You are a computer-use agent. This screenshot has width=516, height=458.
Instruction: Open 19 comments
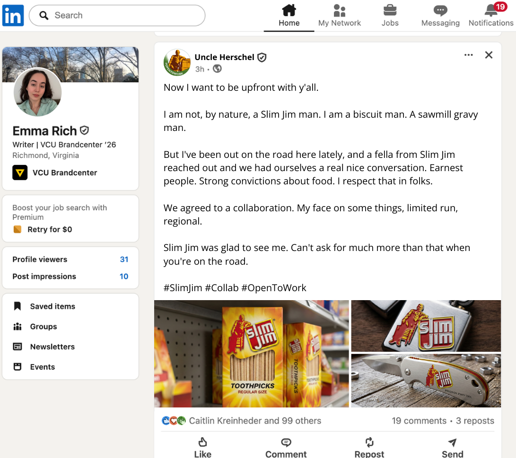(419, 421)
